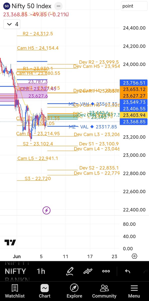Tap the Nifty 50 Index title
Viewport: 149px width, 301px height.
click(32, 6)
